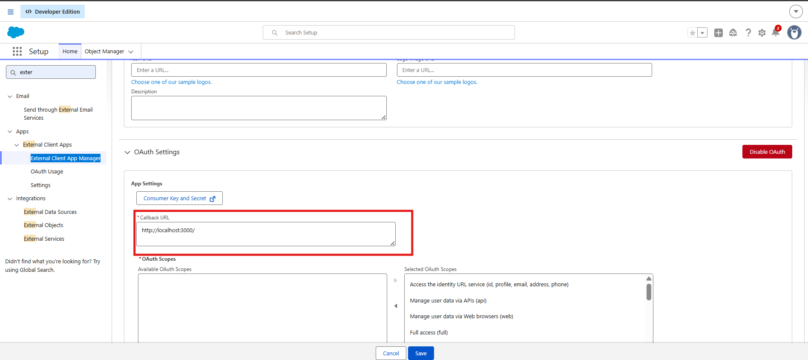Expand the Object Manager dropdown chevron

tap(131, 52)
